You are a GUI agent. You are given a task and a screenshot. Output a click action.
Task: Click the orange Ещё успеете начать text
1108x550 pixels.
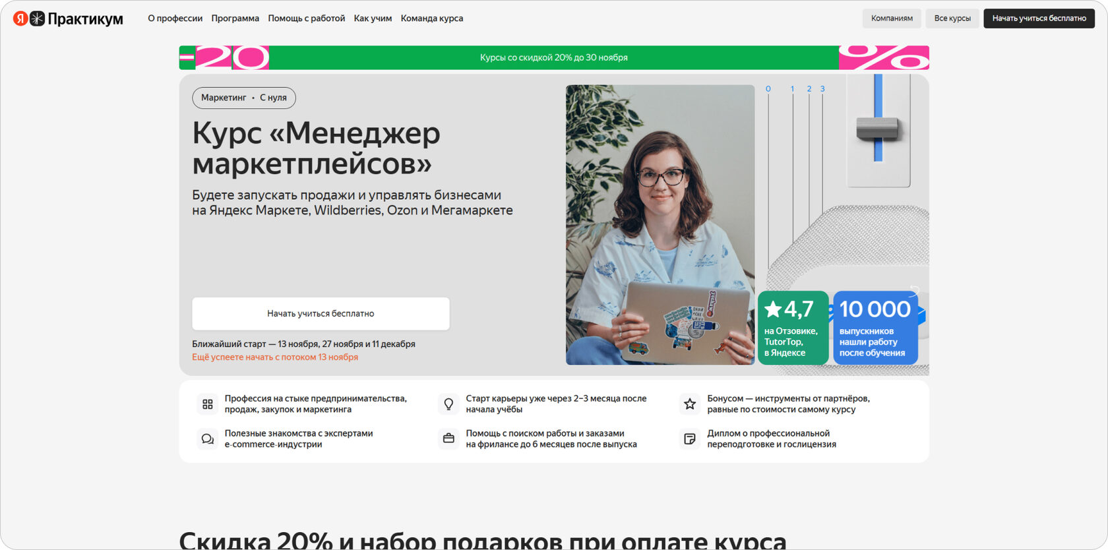[x=275, y=357]
